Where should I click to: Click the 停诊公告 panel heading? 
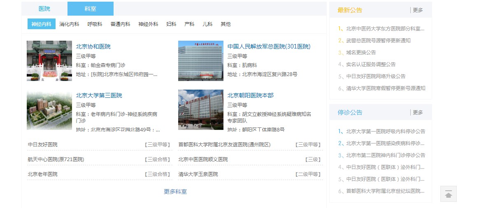350,113
